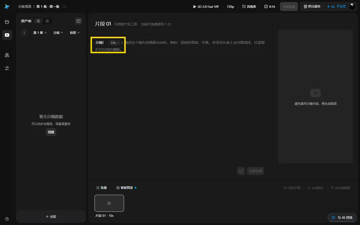
Task: Expand the 标签 dropdown
Action: pos(75,33)
